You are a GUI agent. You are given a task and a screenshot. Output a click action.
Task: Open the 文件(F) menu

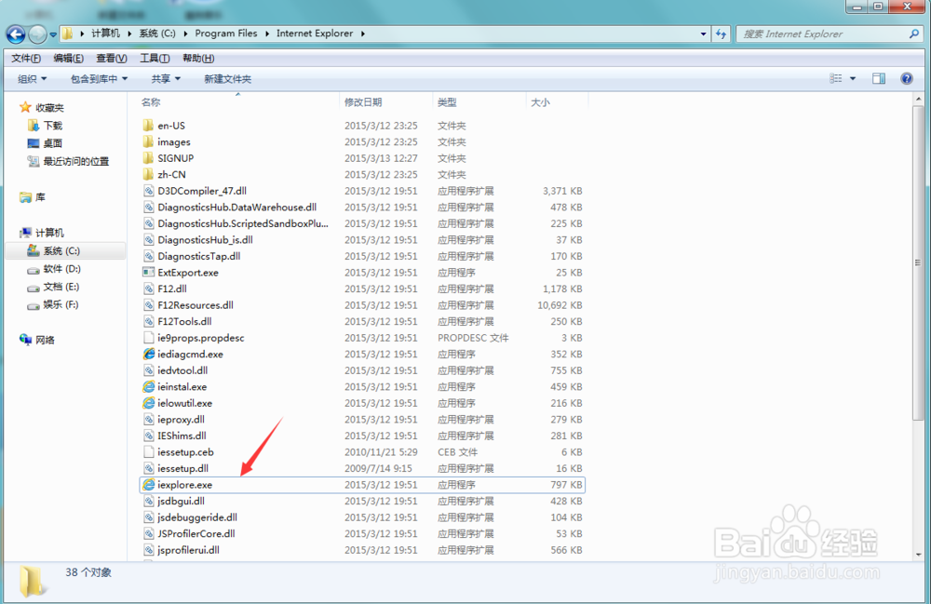pyautogui.click(x=26, y=58)
